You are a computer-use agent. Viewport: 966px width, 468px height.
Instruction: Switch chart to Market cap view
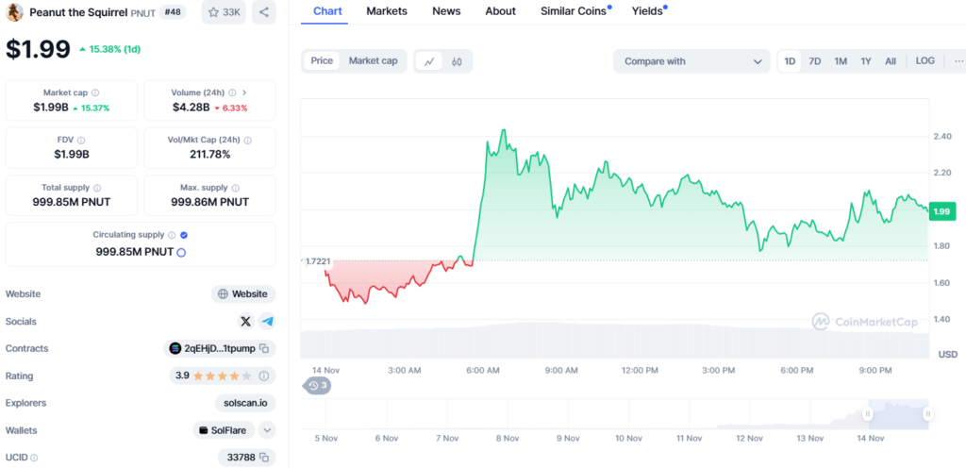point(374,61)
